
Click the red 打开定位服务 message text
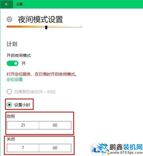coord(42,74)
